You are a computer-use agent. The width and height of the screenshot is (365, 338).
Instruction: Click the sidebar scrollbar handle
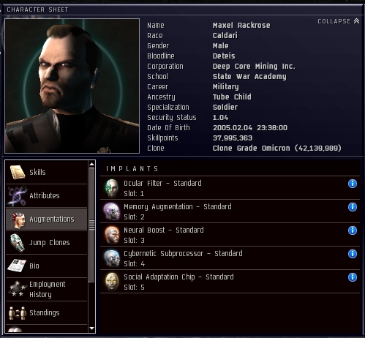91,225
